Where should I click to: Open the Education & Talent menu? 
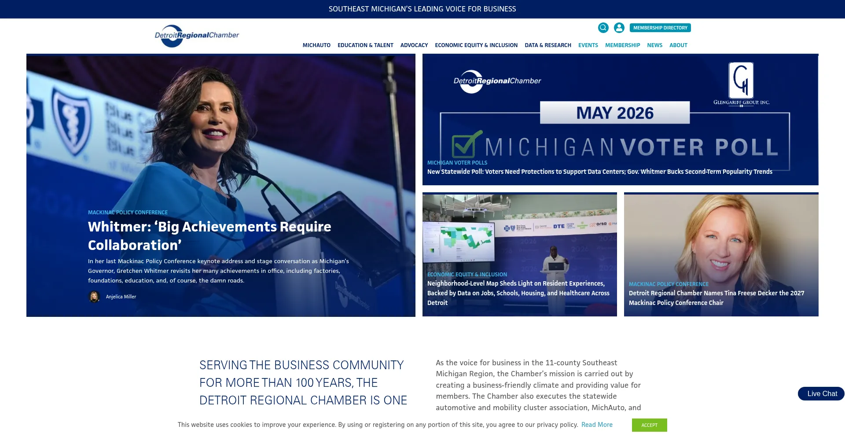tap(365, 45)
